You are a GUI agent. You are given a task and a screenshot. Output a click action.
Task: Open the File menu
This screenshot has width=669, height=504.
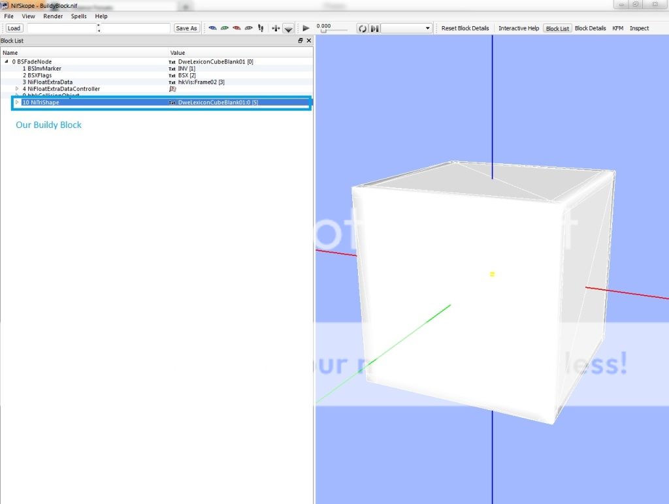[x=9, y=16]
